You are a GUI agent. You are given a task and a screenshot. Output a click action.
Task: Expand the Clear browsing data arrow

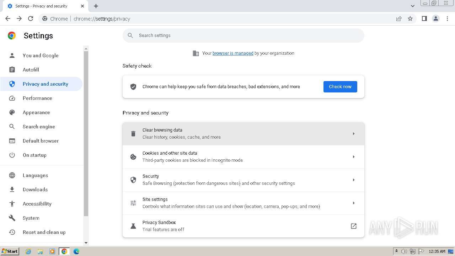point(354,134)
